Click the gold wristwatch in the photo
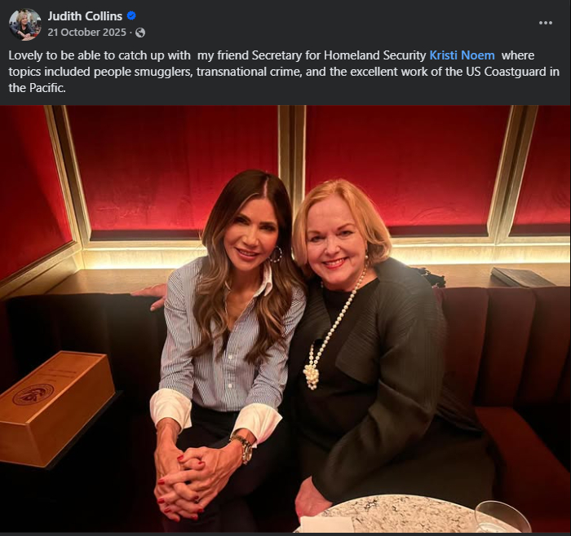The width and height of the screenshot is (571, 536). pos(243,448)
